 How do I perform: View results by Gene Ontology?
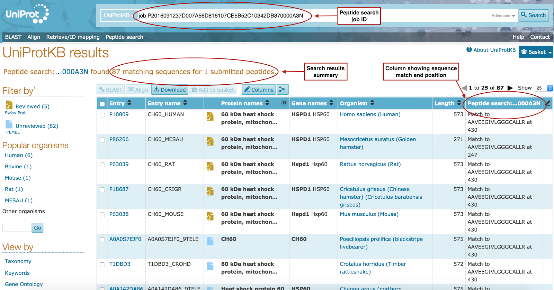pos(24,284)
